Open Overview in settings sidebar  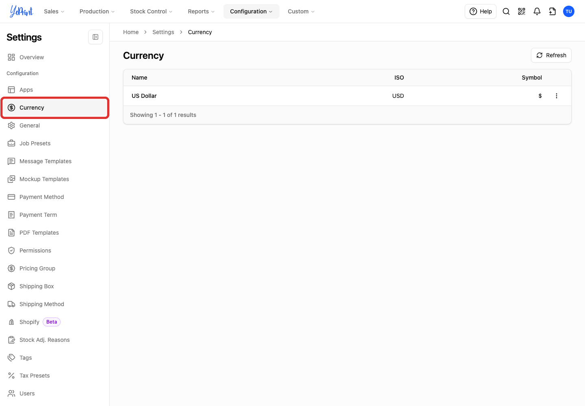point(55,57)
